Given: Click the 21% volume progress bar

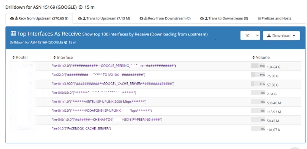Looking at the screenshot, I should 258,84.
